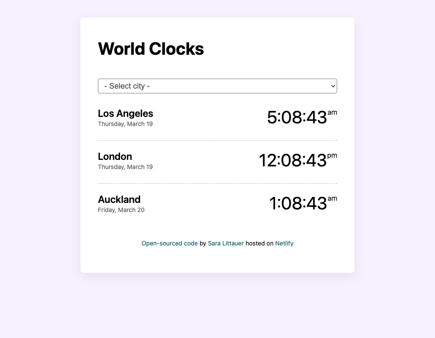Click inside the city select field
435x338 pixels.
point(196,86)
